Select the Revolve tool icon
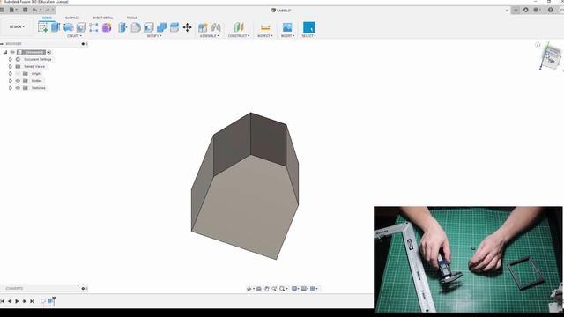This screenshot has height=317, width=564. tap(69, 27)
